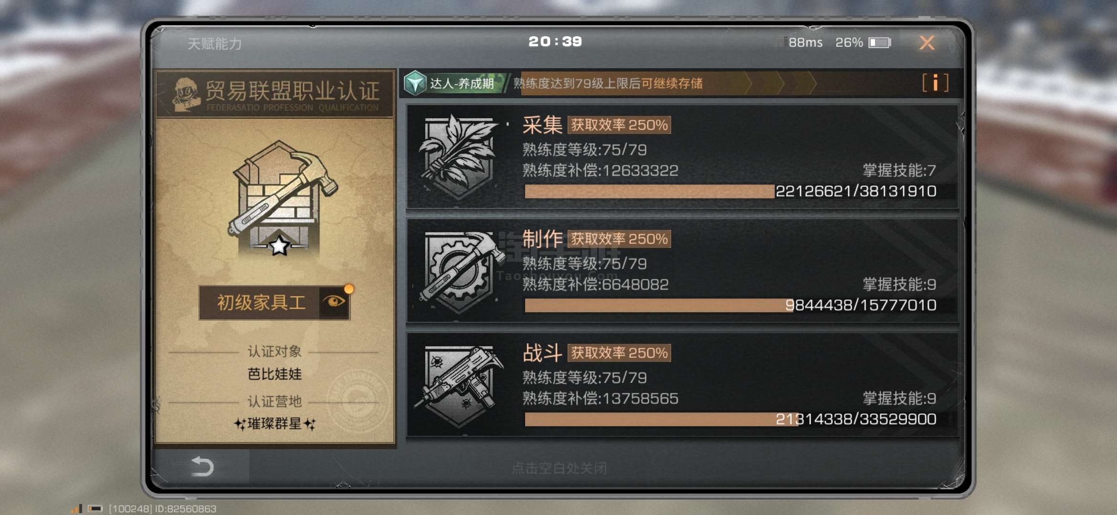Tap the furniture maker hammer emblem
Screen dimensions: 1117x515
coord(283,198)
